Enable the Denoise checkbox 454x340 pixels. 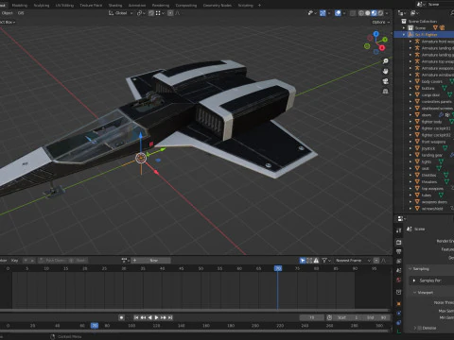click(x=420, y=328)
